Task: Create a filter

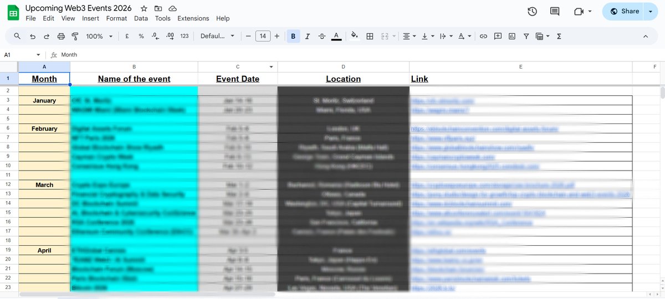Action: (526, 36)
